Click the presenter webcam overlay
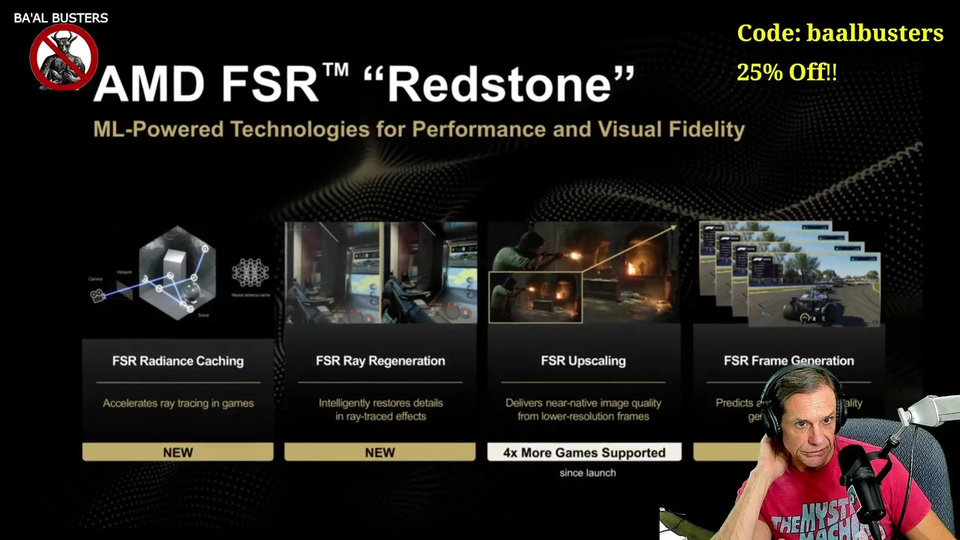Screen dimensions: 960x540 (810, 454)
